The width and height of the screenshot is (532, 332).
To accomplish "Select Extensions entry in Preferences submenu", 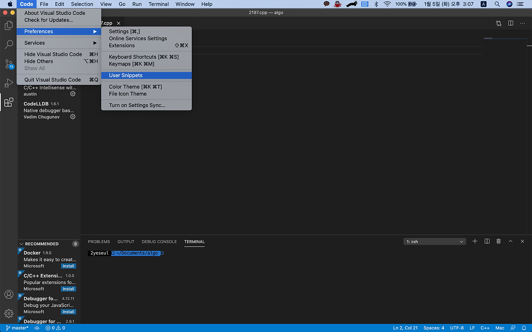I will 146,46.
